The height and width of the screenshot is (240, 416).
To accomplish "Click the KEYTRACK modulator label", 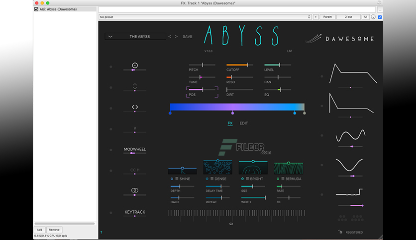I will coord(135,212).
